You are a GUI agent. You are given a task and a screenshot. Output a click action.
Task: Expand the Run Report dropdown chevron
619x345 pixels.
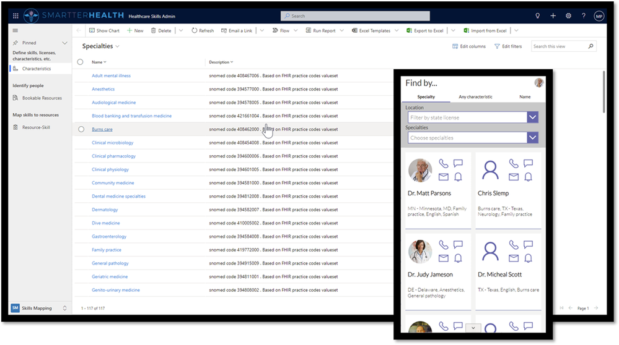342,30
